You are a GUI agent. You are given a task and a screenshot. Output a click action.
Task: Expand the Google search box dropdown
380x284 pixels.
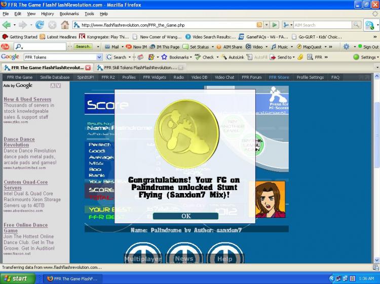tap(99, 57)
